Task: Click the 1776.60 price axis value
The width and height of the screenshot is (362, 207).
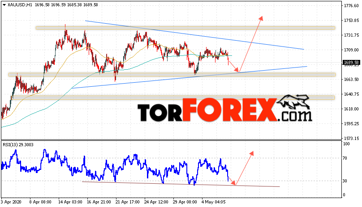Action: [351, 6]
